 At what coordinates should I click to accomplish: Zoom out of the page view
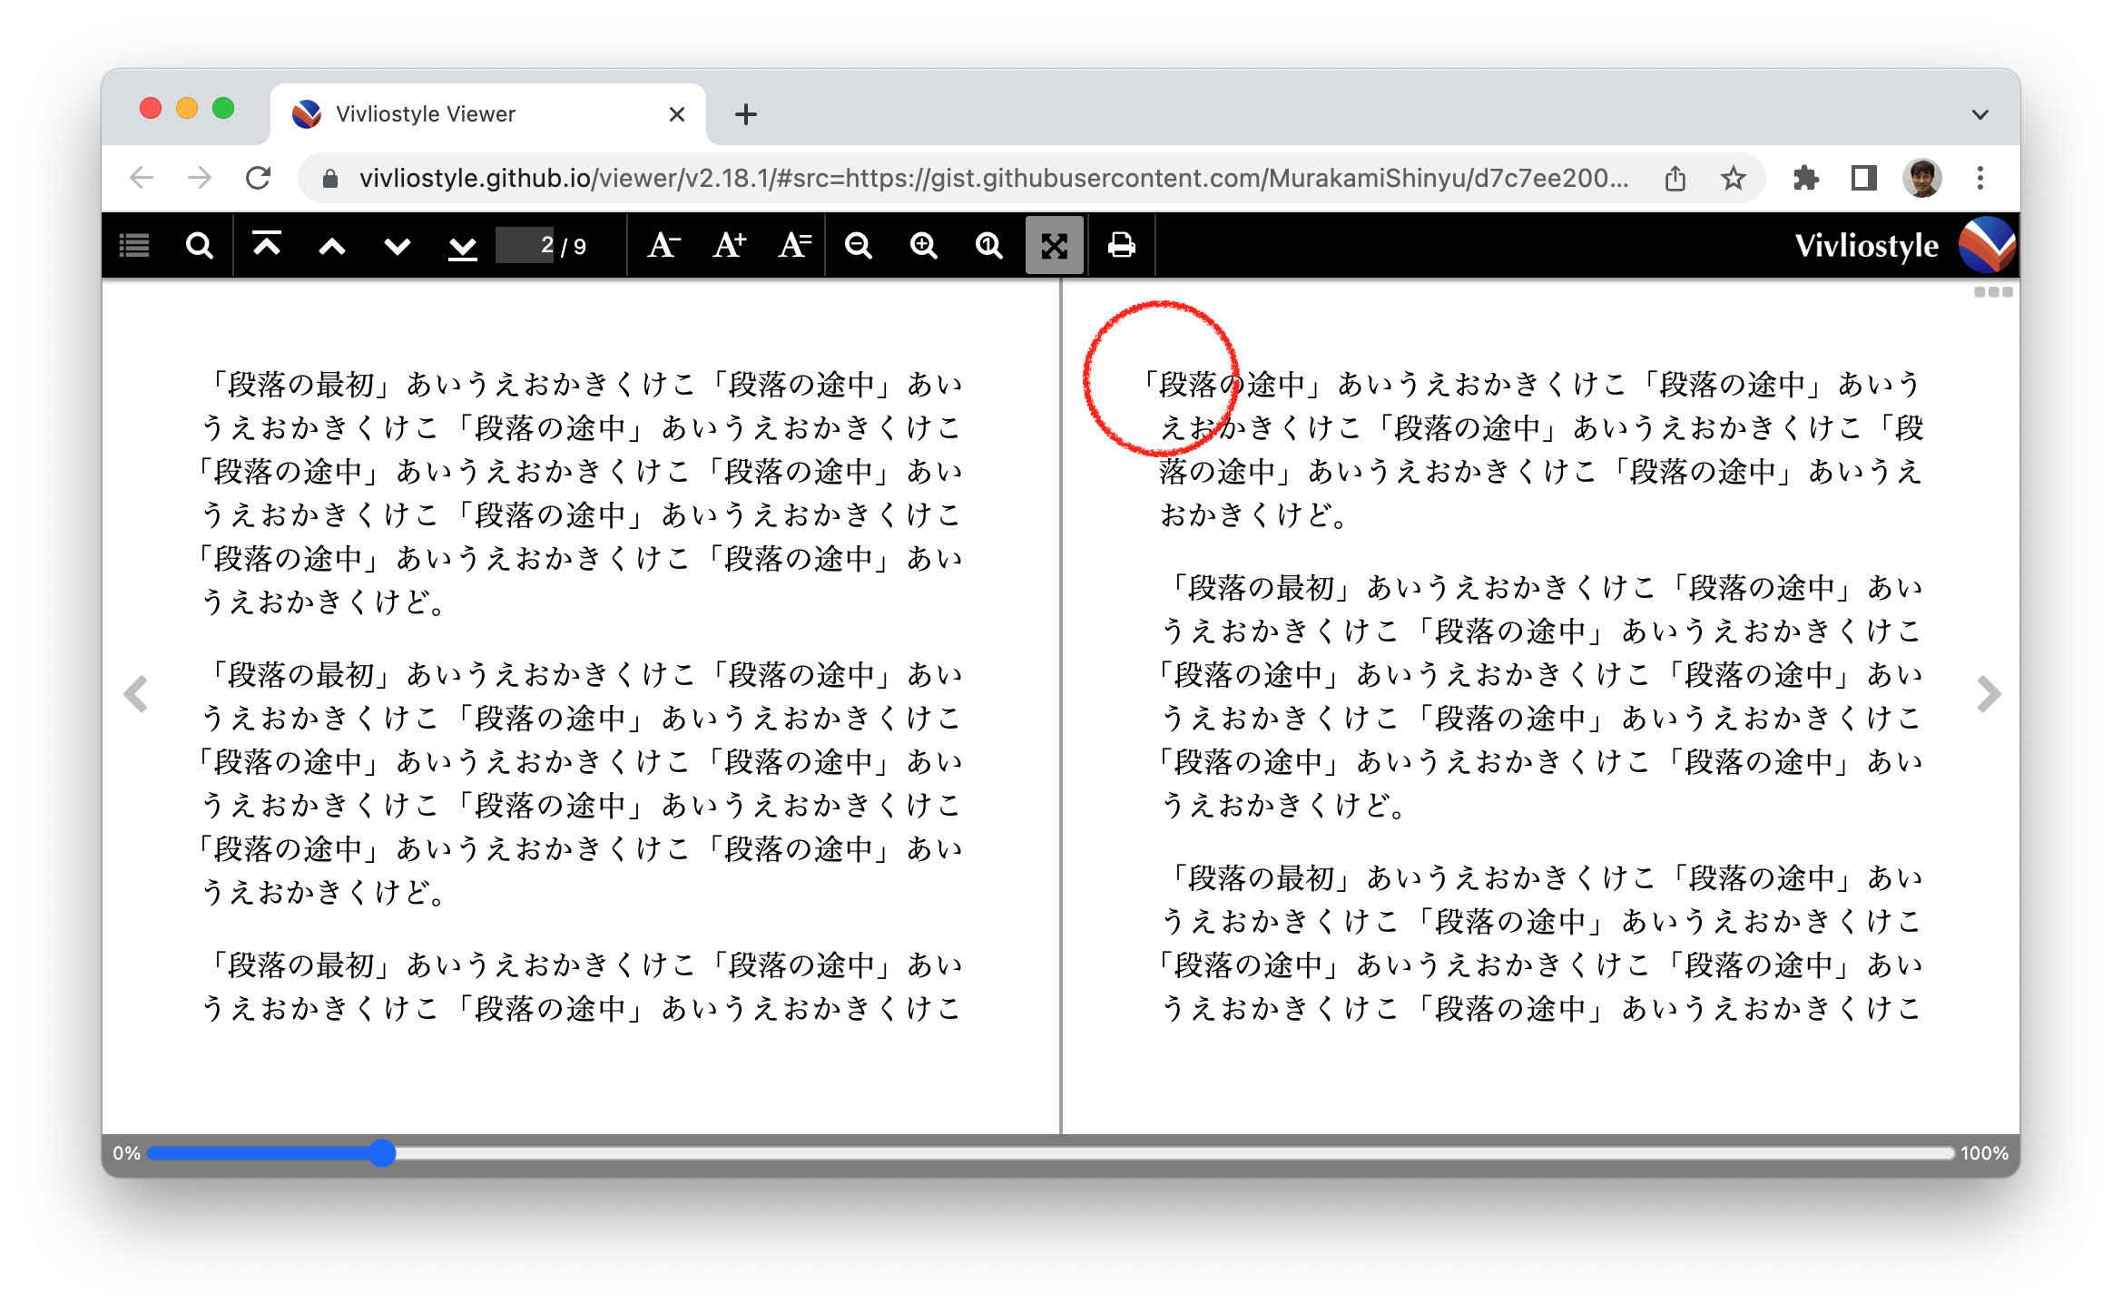click(859, 245)
